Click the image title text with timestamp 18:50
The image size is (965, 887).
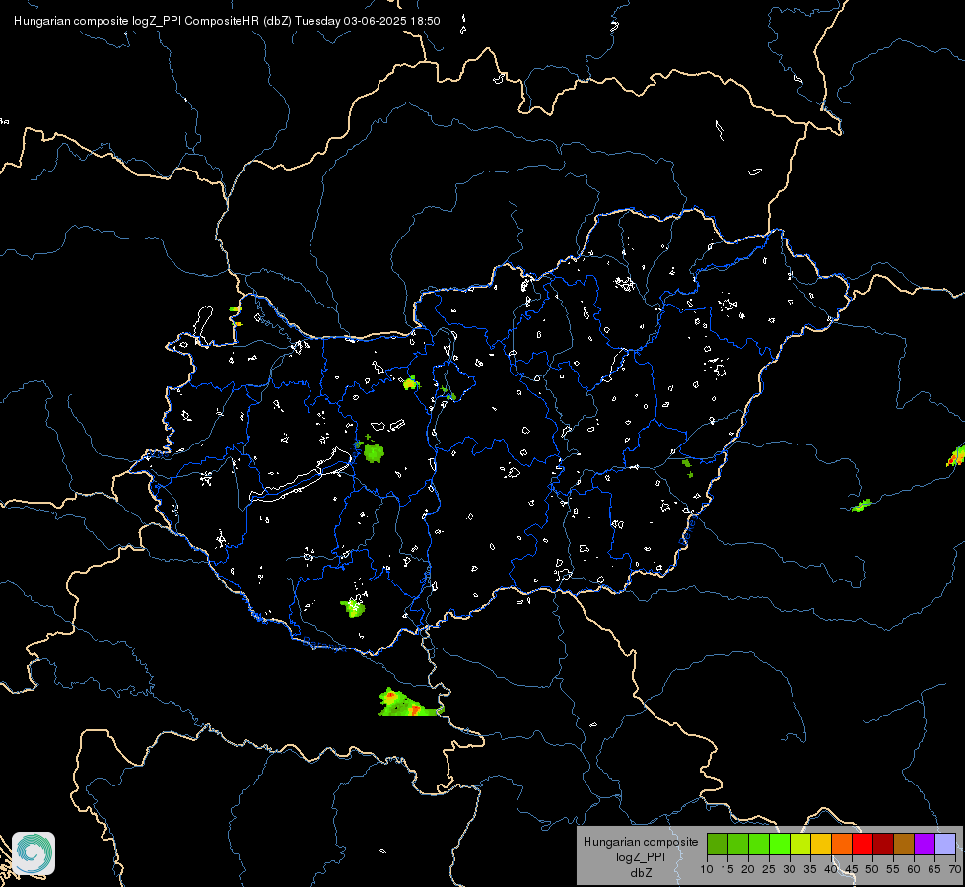click(227, 21)
